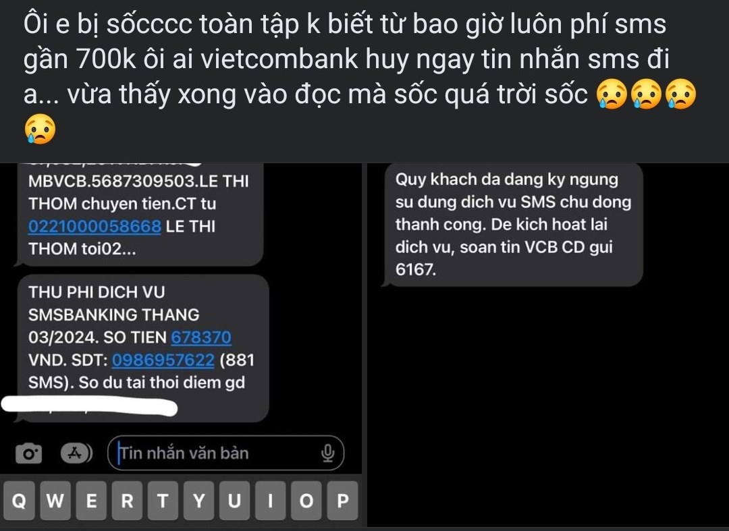Image resolution: width=729 pixels, height=531 pixels.
Task: Tap the O key on keyboard
Action: (x=306, y=501)
